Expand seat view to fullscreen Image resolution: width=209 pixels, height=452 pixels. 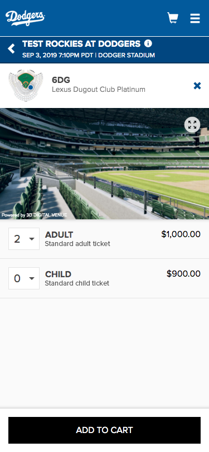click(192, 125)
